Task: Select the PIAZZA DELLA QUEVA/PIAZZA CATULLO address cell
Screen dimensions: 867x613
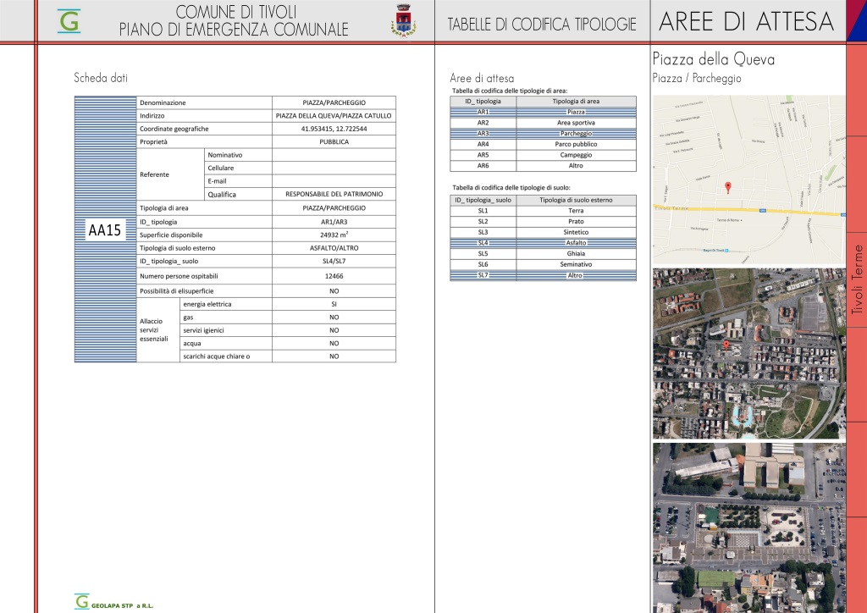Action: point(334,115)
